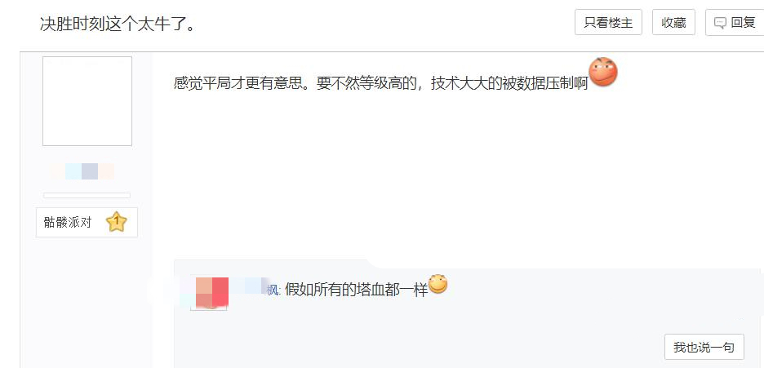Add a comment via 我也说一句

(x=704, y=347)
